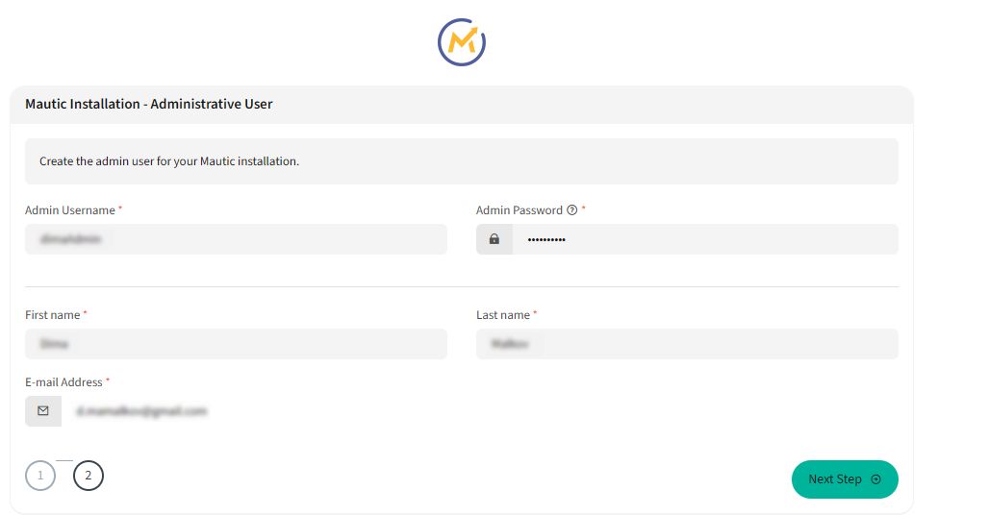Select installation step 2 indicator
The image size is (988, 515).
point(89,476)
